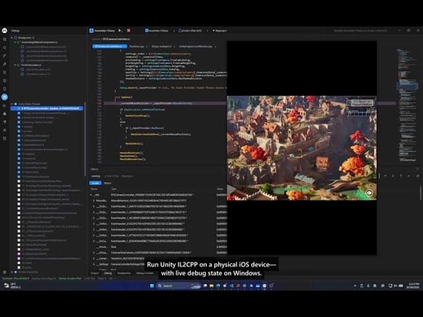Screen dimensions: 423x317
Task: Collapse the Breakpoints tree section
Action: tap(12, 38)
